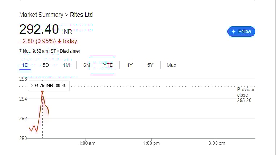This screenshot has width=276, height=155.
Task: Show the 1M price chart
Action: click(66, 65)
